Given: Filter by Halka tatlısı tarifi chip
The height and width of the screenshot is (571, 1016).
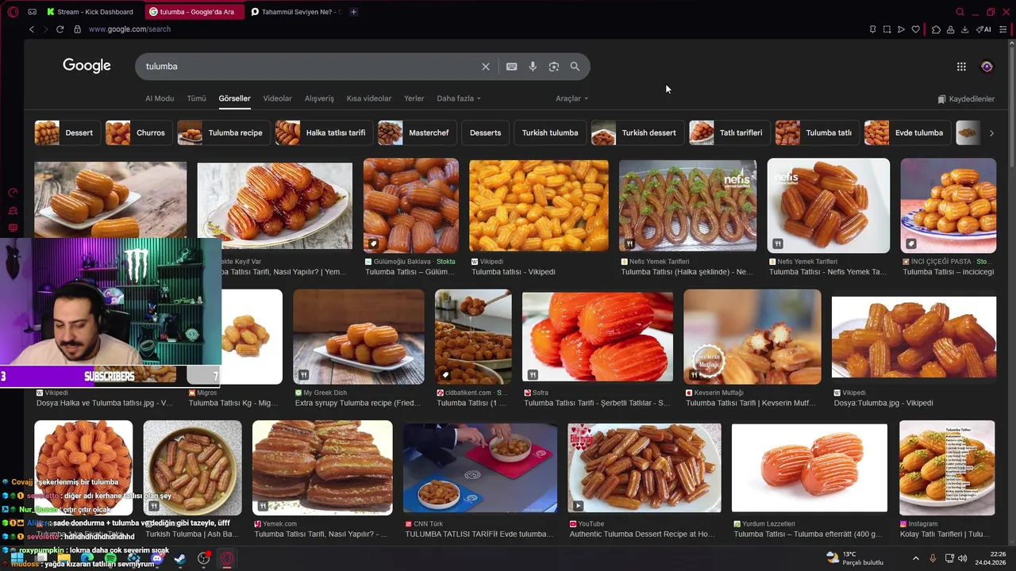Looking at the screenshot, I should coord(324,132).
